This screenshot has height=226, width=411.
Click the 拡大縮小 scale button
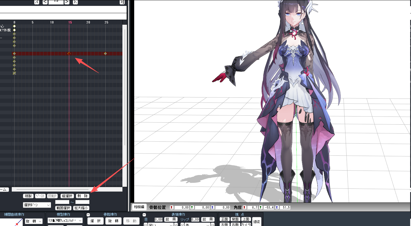81,208
